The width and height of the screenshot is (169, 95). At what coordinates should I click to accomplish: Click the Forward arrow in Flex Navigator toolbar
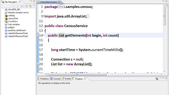pos(18,6)
